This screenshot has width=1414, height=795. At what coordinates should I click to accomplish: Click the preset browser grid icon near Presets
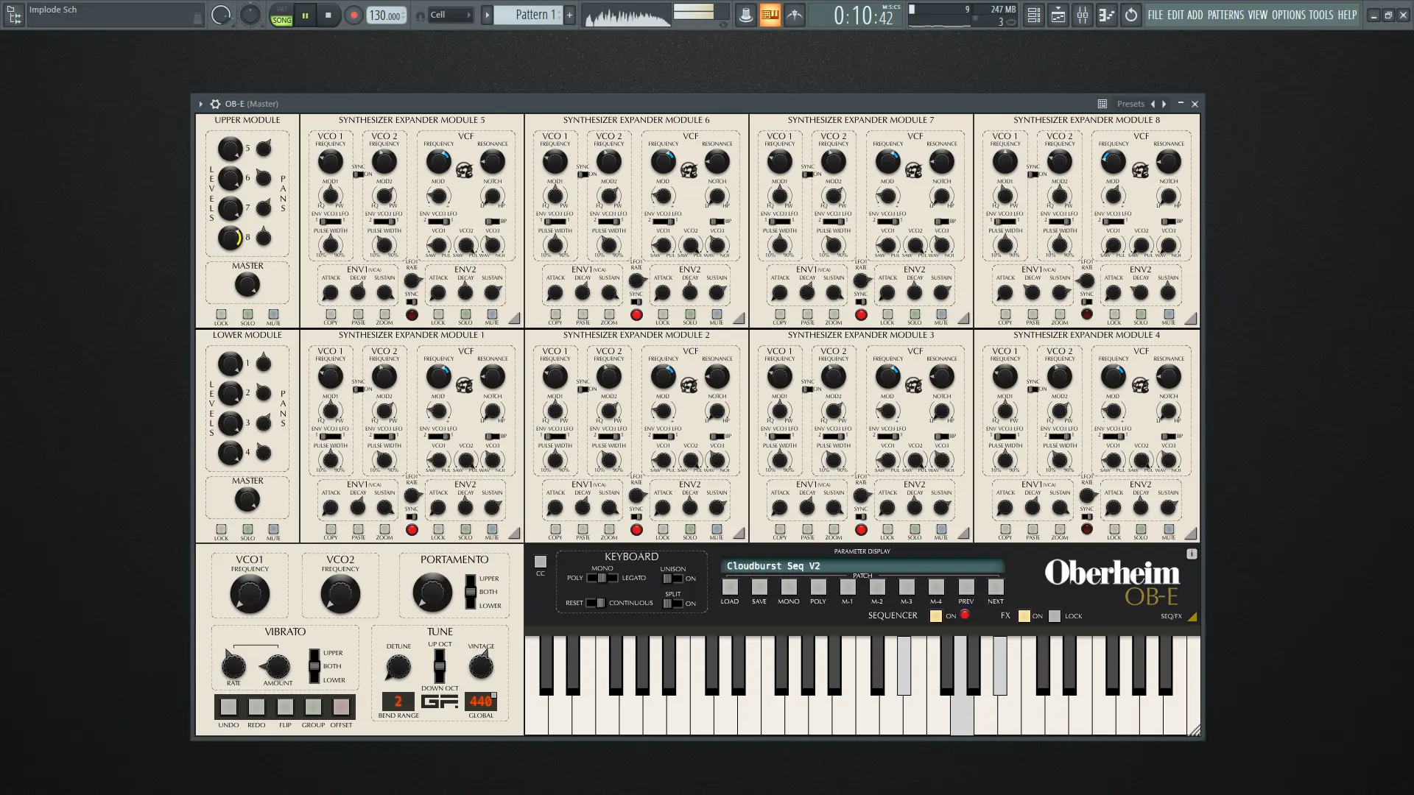point(1102,104)
